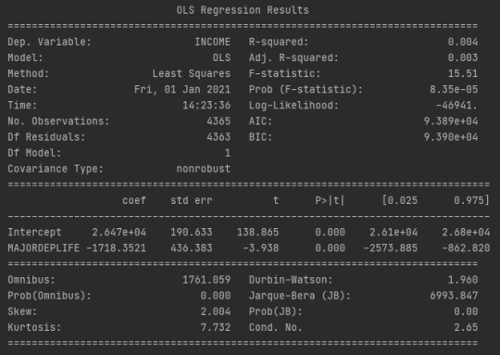Click the Durbin-Watson value 1.960
The width and height of the screenshot is (500, 355).
[x=463, y=280]
